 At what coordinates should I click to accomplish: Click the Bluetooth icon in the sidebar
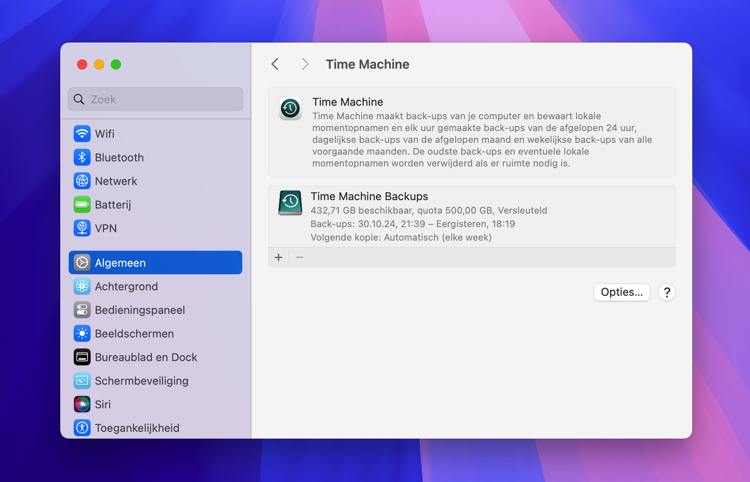[x=82, y=158]
